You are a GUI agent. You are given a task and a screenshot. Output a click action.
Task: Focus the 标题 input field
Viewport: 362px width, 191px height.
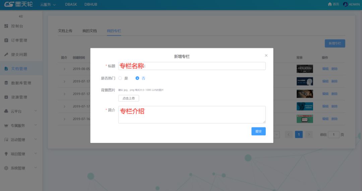[x=192, y=66]
